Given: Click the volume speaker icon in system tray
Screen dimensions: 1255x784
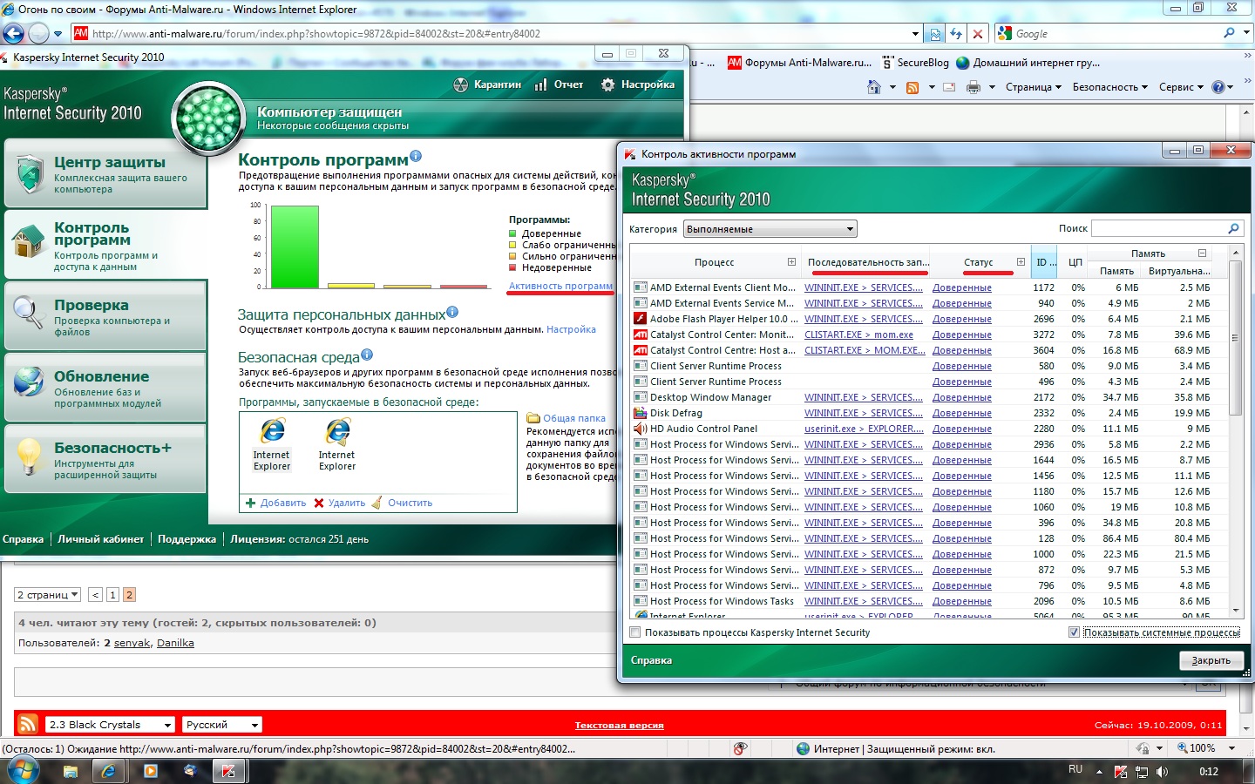Looking at the screenshot, I should [1162, 772].
